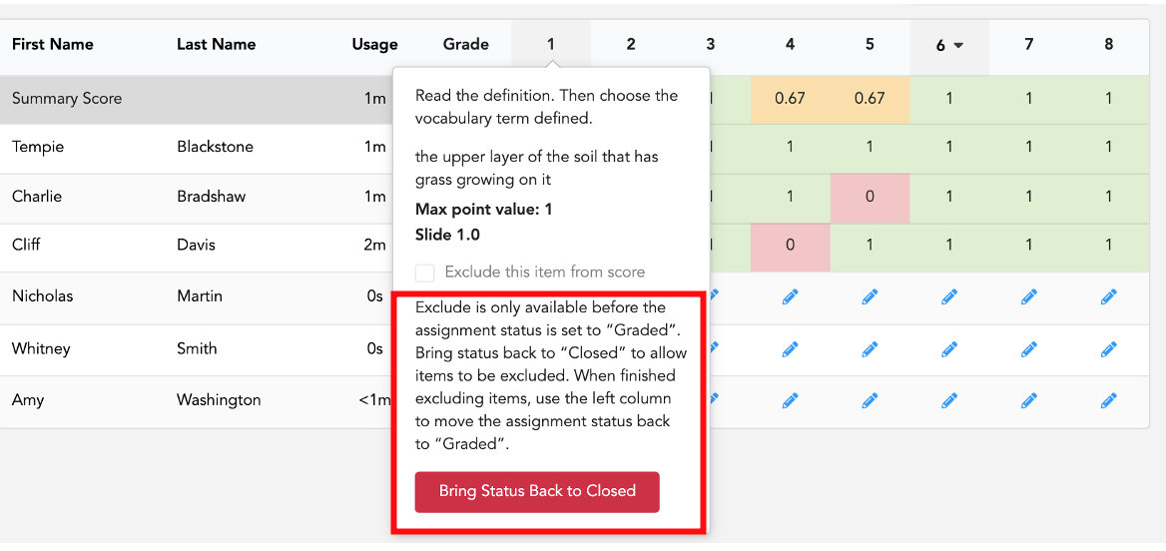Sort by the Last Name column header
This screenshot has height=551, width=1166.
click(x=216, y=45)
